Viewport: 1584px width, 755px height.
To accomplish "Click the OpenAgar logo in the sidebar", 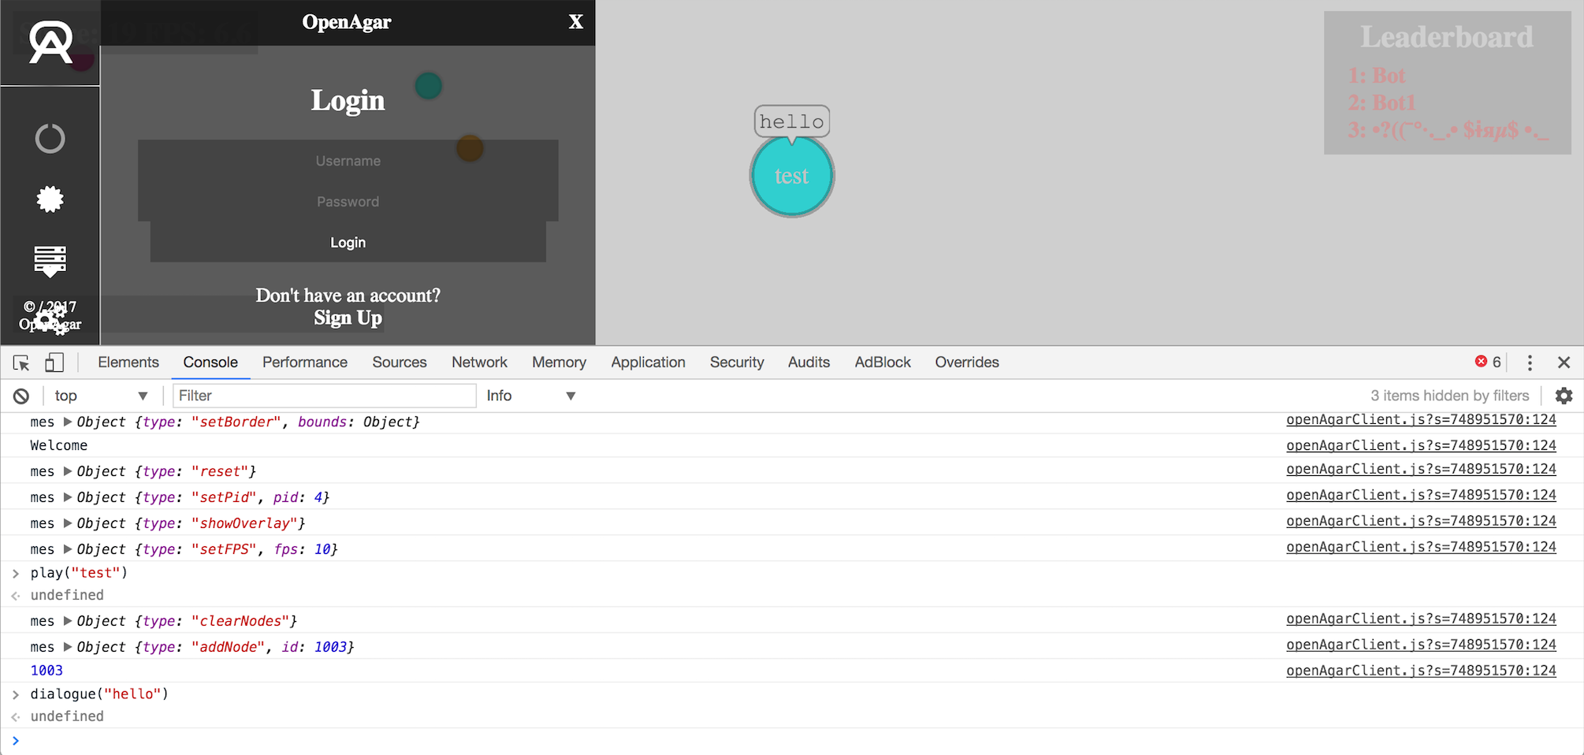I will point(49,43).
